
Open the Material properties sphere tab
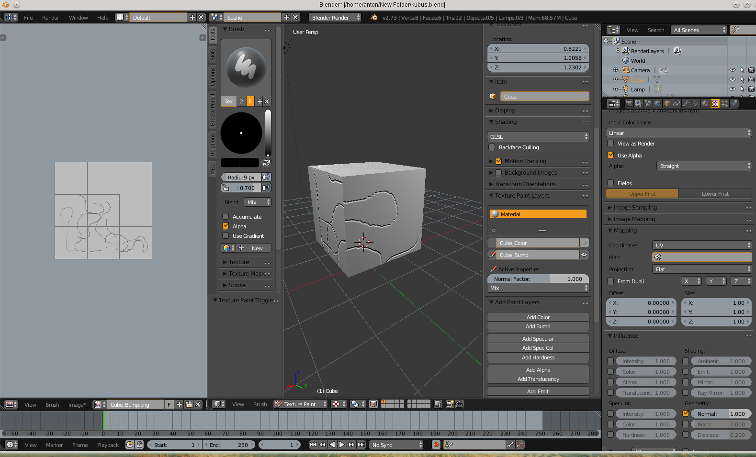[705, 103]
